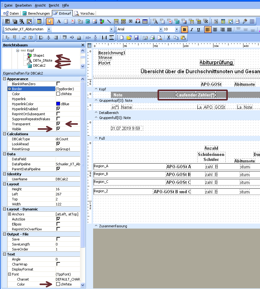The image size is (260, 289).
Task: Collapse the Calculations property group
Action: pyautogui.click(x=5, y=134)
